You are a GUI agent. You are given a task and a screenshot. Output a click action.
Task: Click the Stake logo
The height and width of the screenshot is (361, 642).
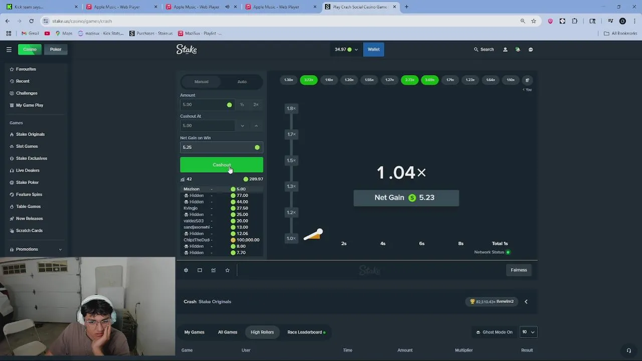click(x=187, y=49)
